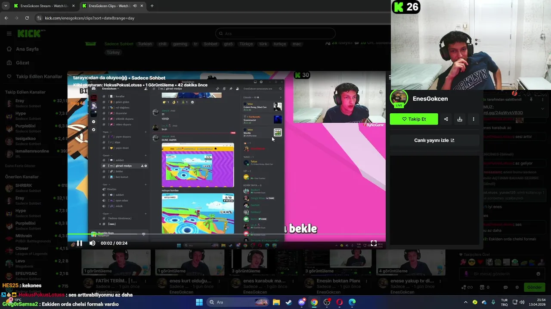The image size is (551, 309).
Task: Go to Ana Sayfa in sidebar
Action: [x=27, y=49]
